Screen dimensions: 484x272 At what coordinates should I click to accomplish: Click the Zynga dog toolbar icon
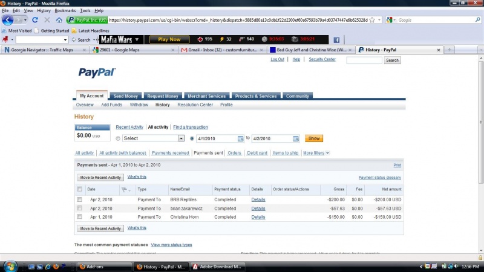(x=5, y=39)
